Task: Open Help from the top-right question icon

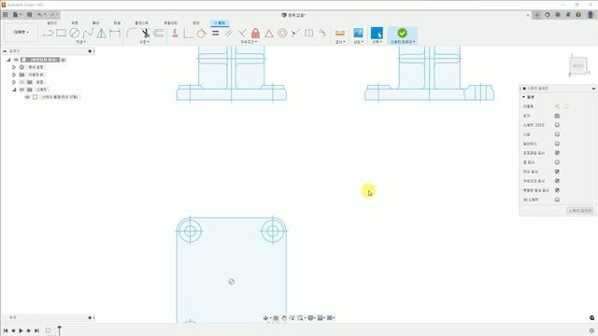Action: tap(578, 15)
